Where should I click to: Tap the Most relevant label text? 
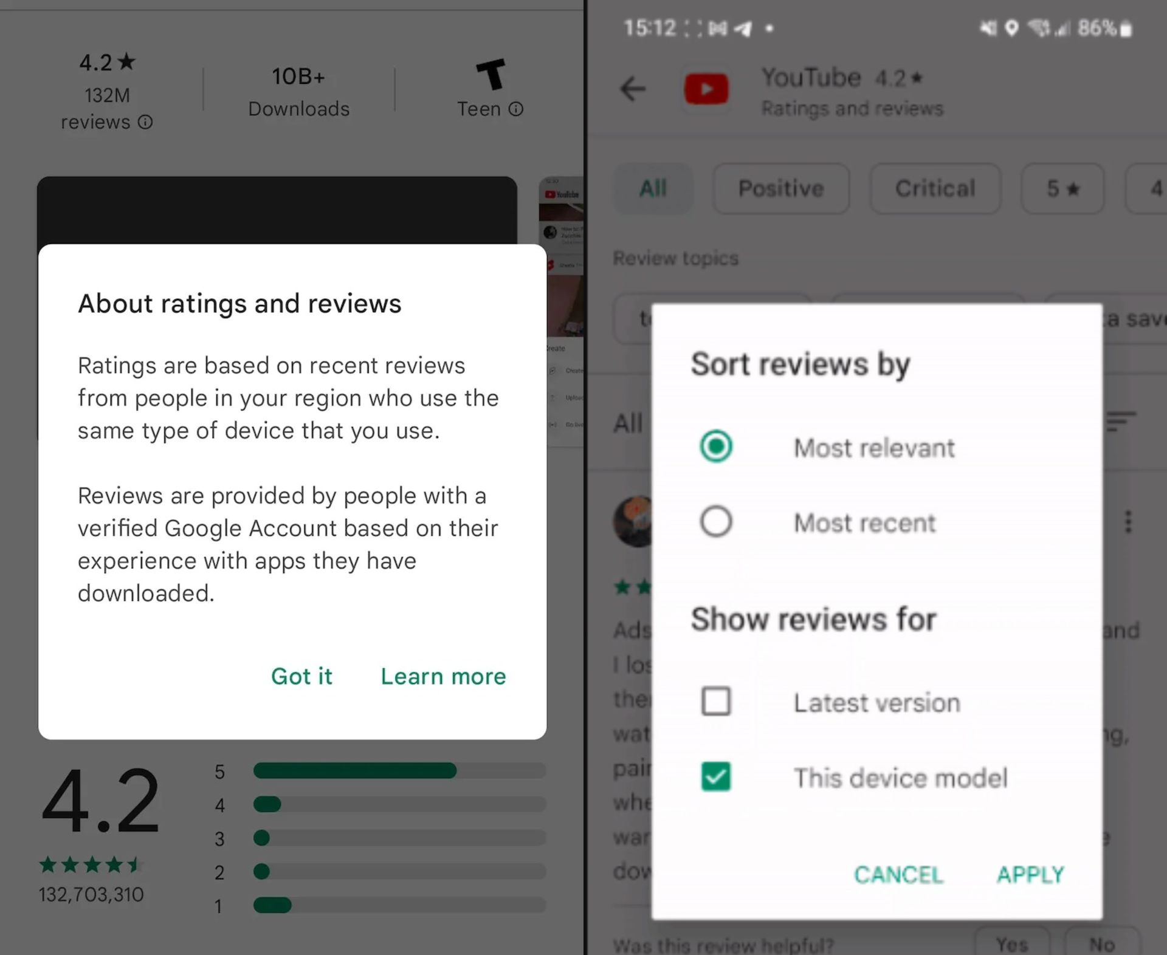874,448
